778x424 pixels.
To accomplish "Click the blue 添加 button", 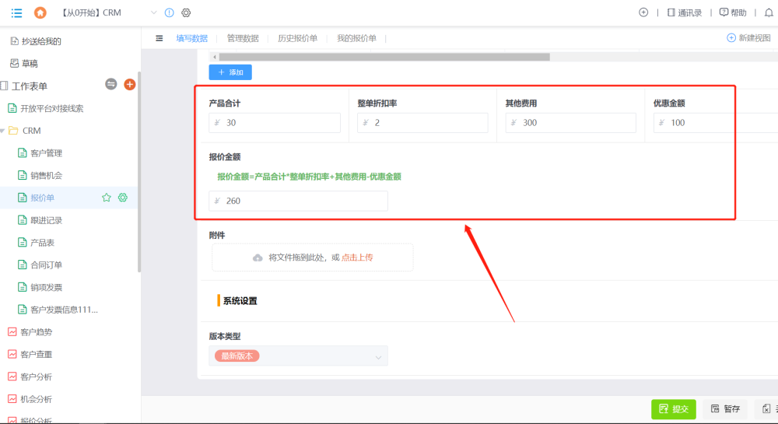I will [230, 72].
